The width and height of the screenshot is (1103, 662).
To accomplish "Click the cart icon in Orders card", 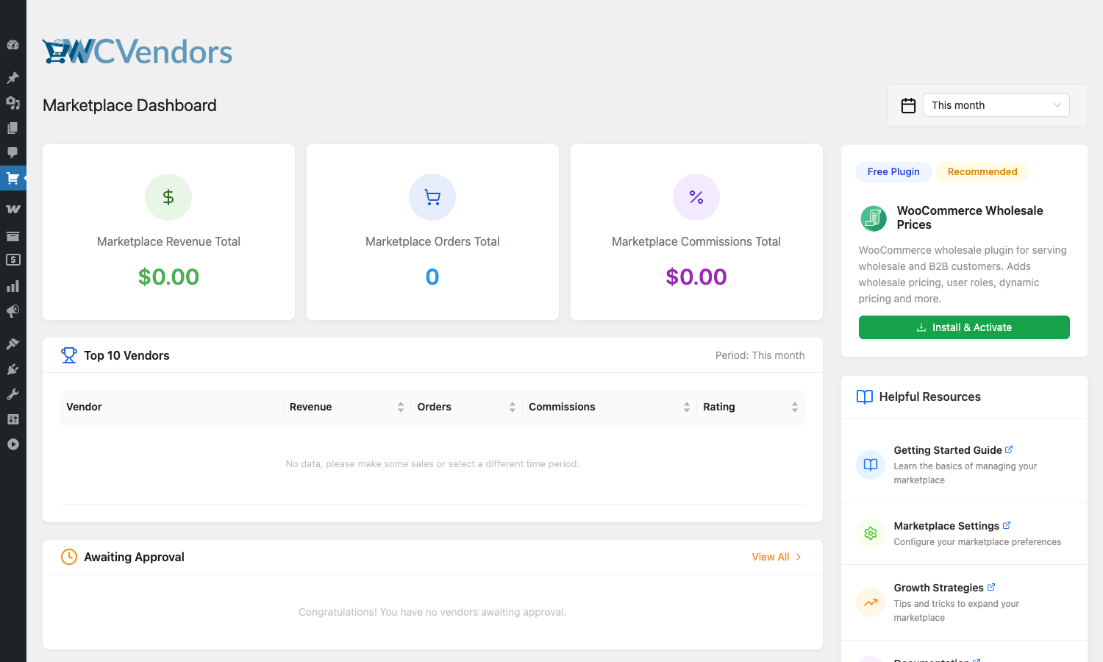I will point(432,197).
